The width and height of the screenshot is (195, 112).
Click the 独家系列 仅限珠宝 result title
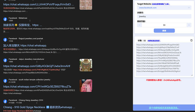(23, 25)
